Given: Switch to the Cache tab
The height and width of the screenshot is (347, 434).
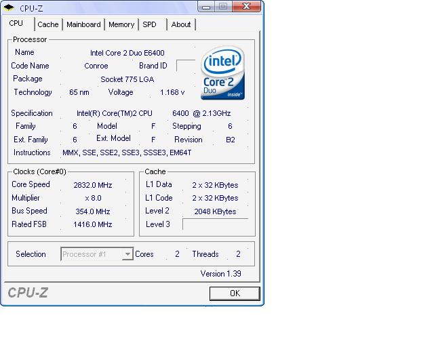Looking at the screenshot, I should click(48, 24).
